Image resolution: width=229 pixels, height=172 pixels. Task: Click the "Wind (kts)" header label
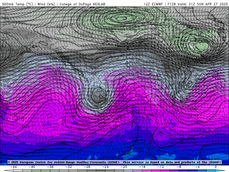click(x=46, y=4)
